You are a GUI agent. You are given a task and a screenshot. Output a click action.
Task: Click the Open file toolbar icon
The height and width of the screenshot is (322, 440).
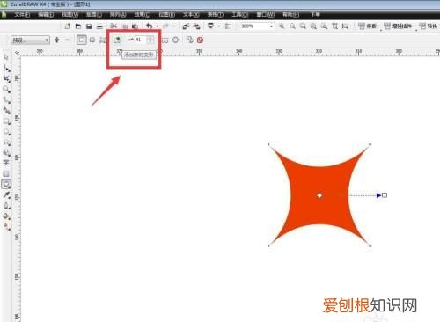pos(78,26)
